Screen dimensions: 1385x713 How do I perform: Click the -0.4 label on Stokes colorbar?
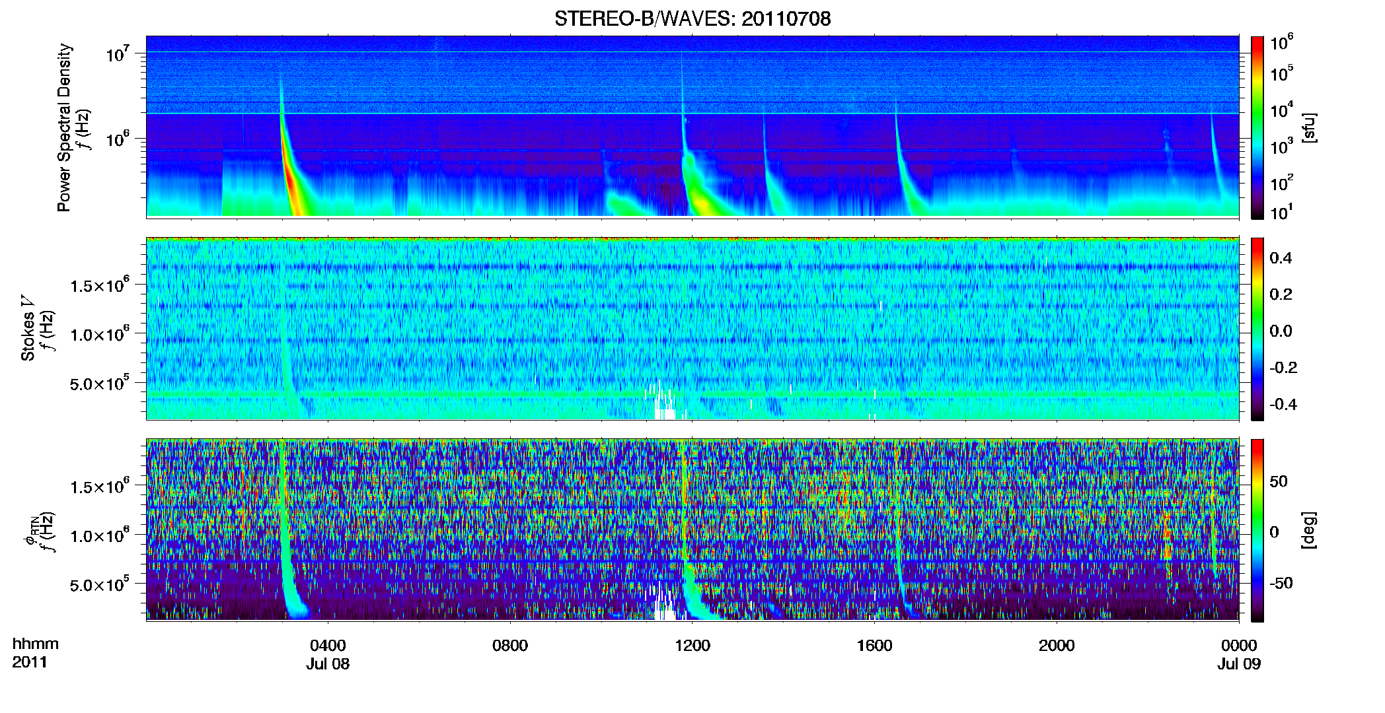pos(1283,404)
